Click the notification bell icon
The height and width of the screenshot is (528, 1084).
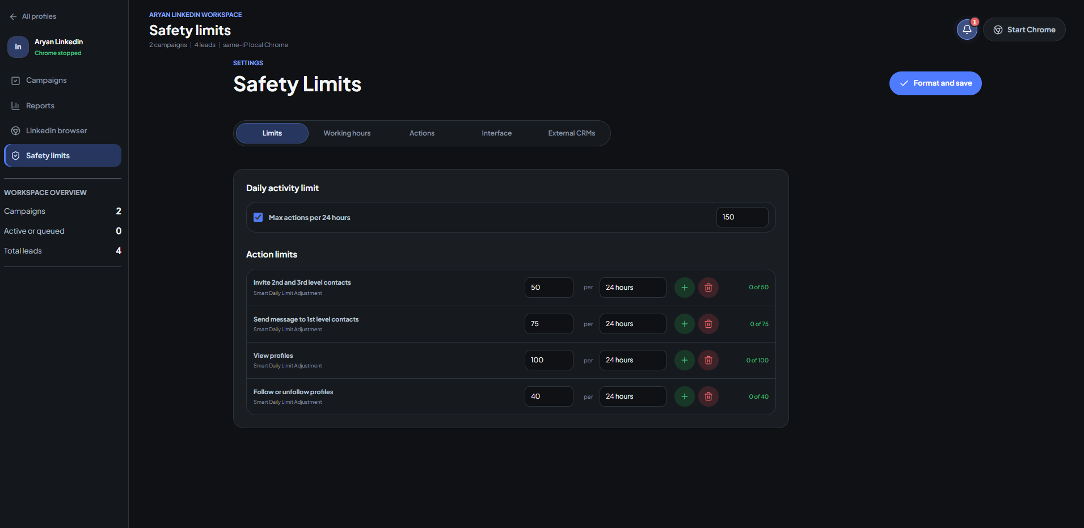[x=967, y=29]
